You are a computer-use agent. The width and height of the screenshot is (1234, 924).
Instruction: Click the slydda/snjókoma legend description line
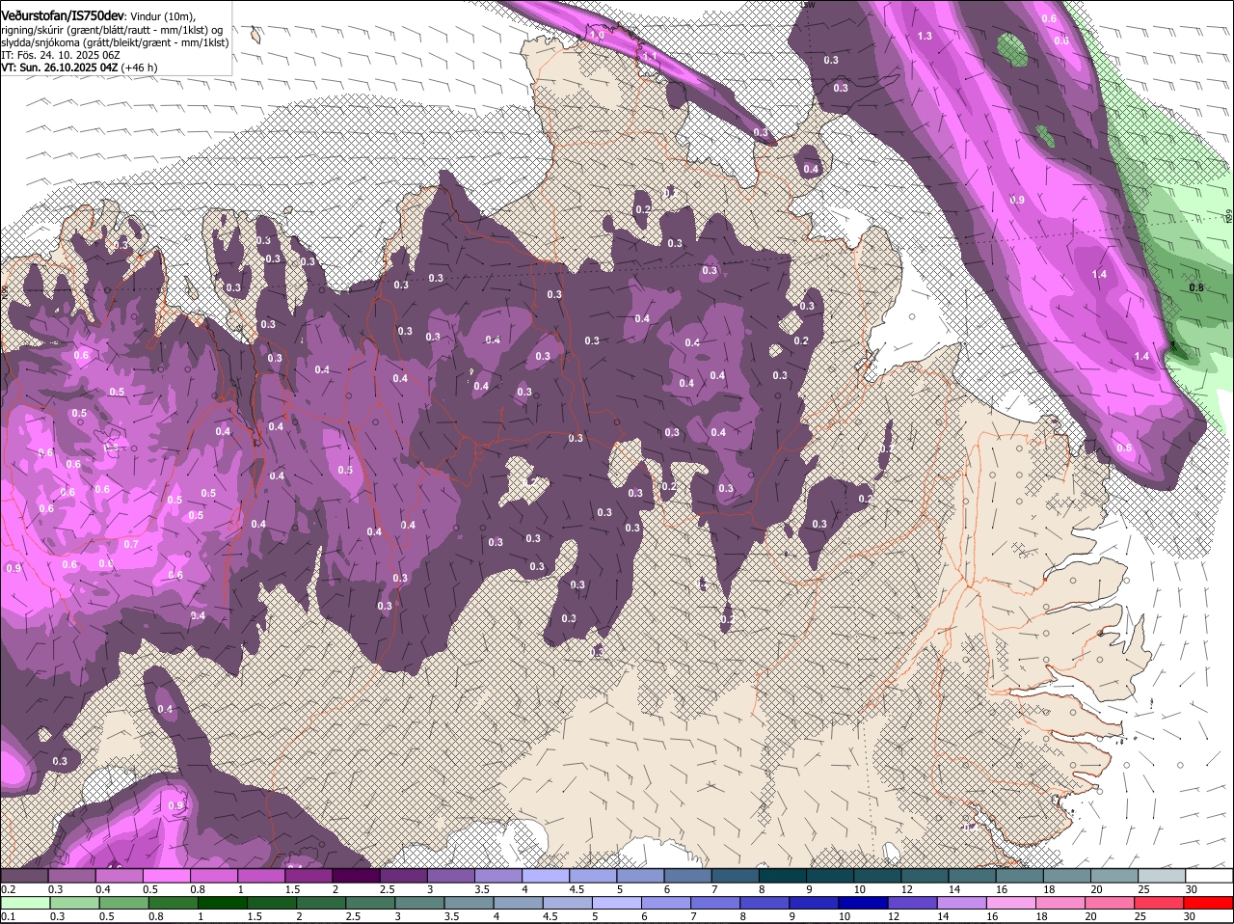(115, 42)
